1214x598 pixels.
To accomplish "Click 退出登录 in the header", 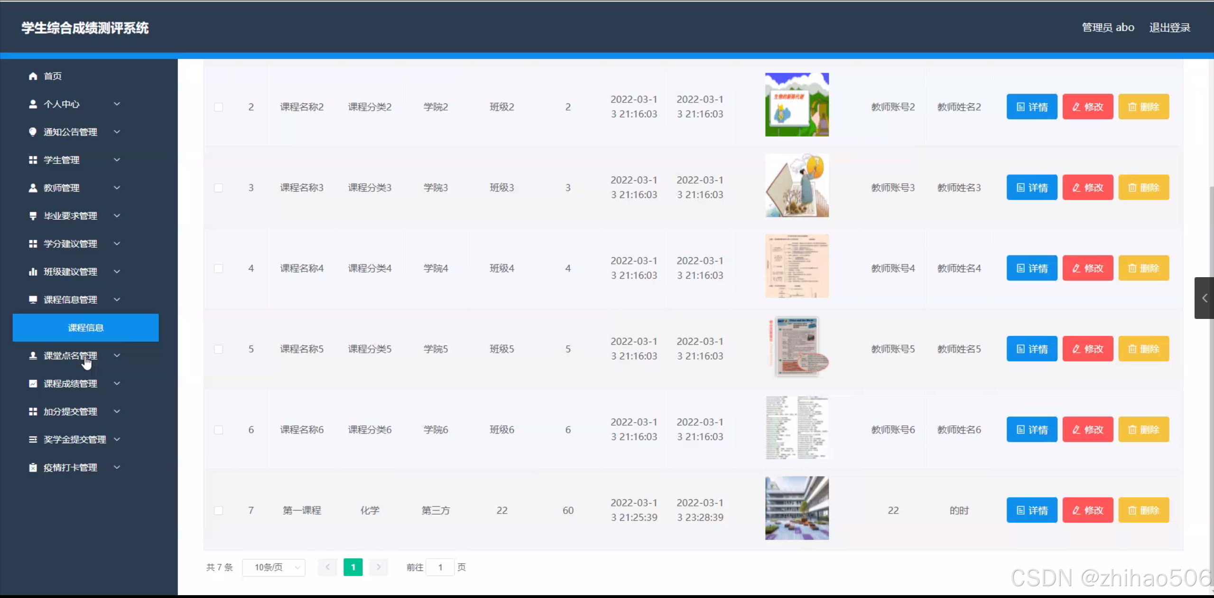I will (1169, 28).
